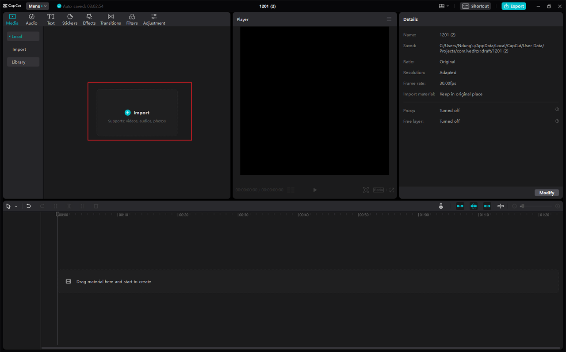This screenshot has height=352, width=566.
Task: Click the timeline zoom slider handle
Action: click(522, 206)
